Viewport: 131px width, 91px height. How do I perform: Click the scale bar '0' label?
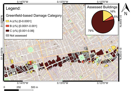click(4, 87)
